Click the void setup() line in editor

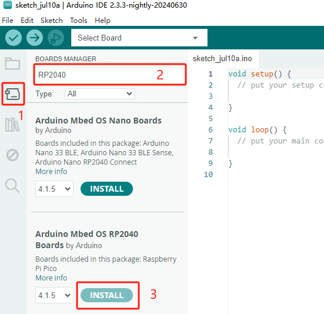coord(259,74)
